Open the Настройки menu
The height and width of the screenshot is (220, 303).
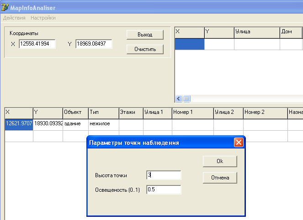[43, 18]
